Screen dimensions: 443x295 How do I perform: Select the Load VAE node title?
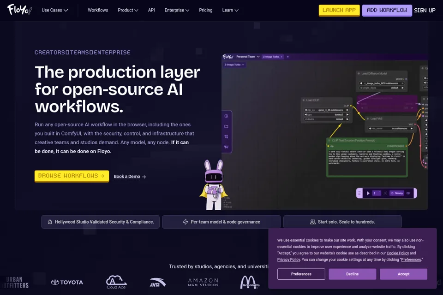(x=376, y=118)
